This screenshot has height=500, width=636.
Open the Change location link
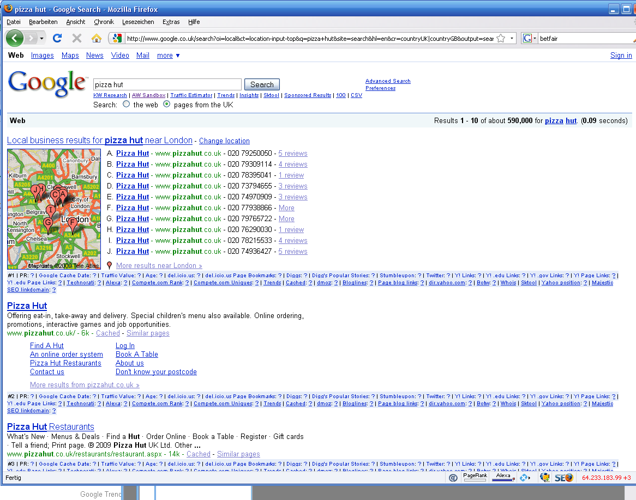[x=224, y=141]
